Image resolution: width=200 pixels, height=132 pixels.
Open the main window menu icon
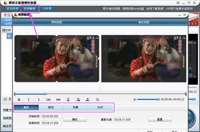pyautogui.click(x=178, y=3)
